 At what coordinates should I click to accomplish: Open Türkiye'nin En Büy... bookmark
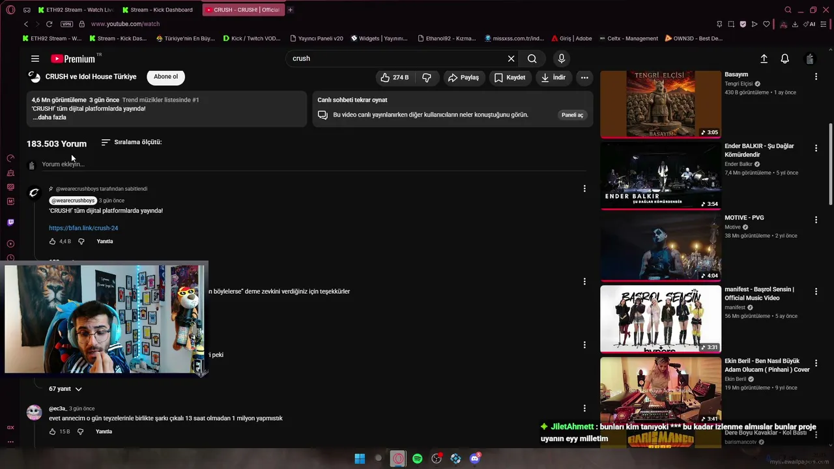[186, 38]
